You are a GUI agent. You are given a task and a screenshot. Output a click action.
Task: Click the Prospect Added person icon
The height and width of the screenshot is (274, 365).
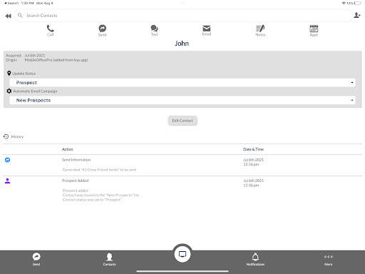[8, 181]
